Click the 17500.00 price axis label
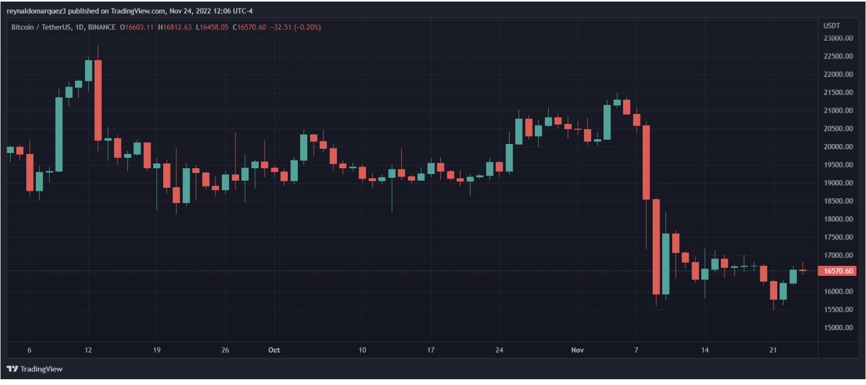 click(x=838, y=237)
